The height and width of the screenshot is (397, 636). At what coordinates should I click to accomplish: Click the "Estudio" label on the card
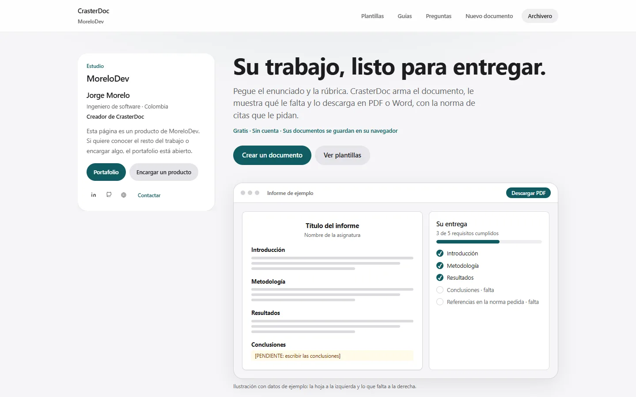coord(95,66)
